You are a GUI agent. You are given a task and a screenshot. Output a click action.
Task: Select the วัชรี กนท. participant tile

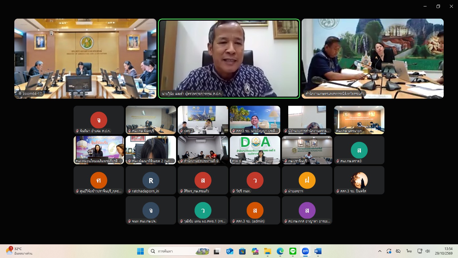coord(255,180)
